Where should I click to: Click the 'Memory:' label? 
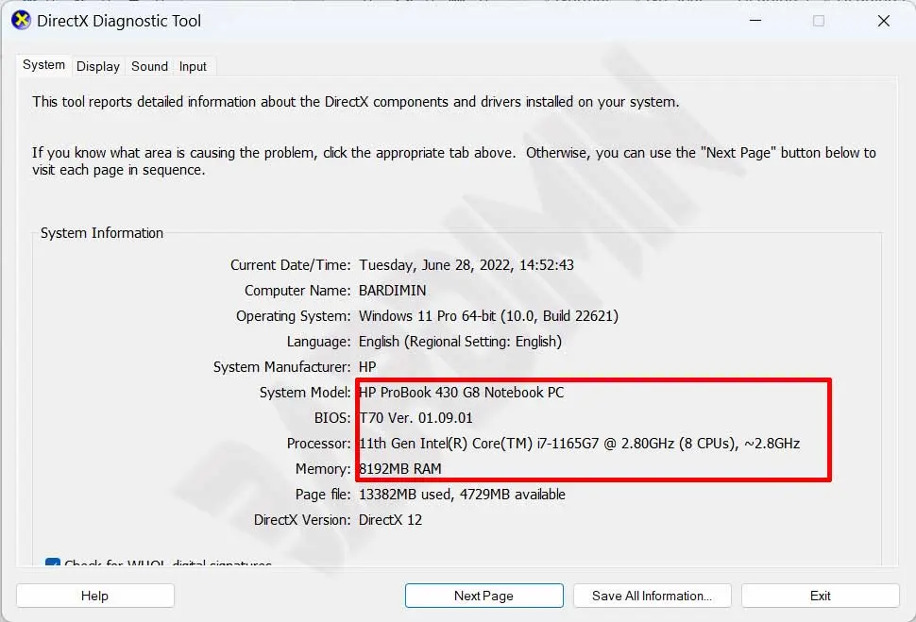click(323, 469)
